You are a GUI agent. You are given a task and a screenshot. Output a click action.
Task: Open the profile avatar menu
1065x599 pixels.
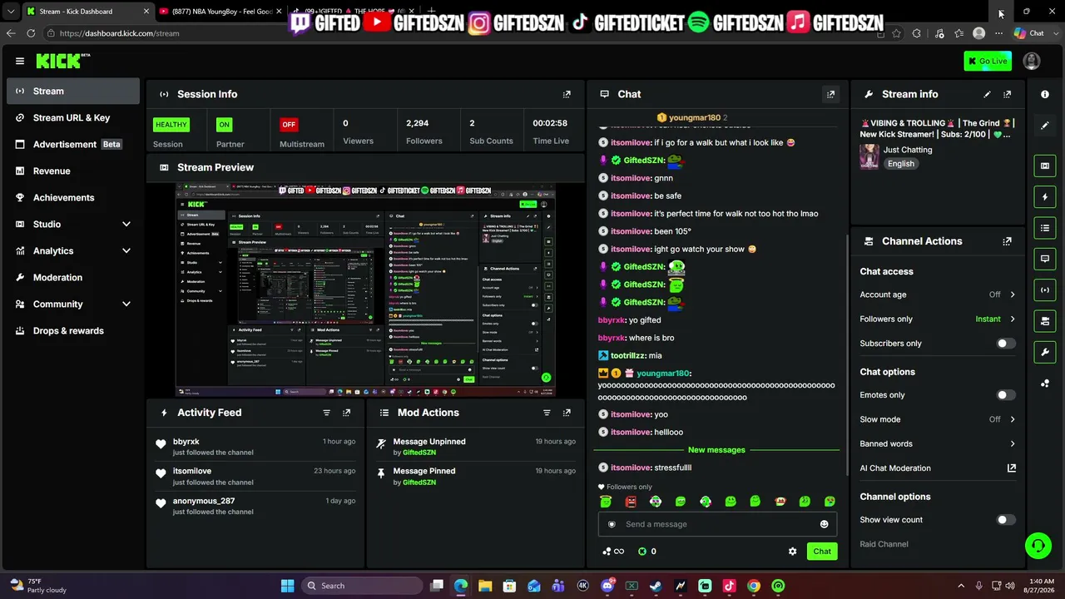pyautogui.click(x=1032, y=61)
